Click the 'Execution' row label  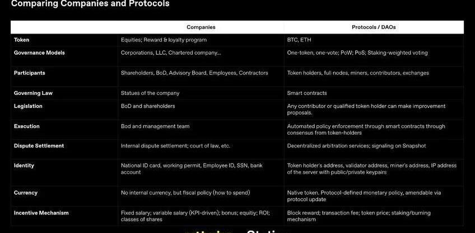coord(27,126)
